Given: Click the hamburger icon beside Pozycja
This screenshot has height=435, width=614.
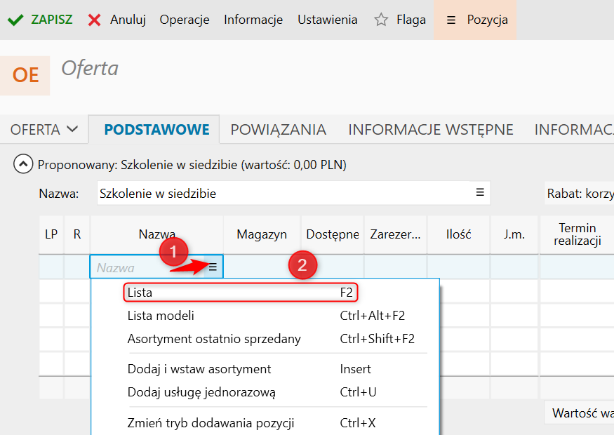Looking at the screenshot, I should pos(451,20).
